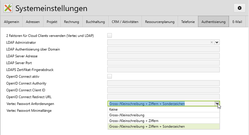Image resolution: width=249 pixels, height=135 pixels.
Task: Focus the OpenID Connect Client ID field
Action: [x=163, y=90]
